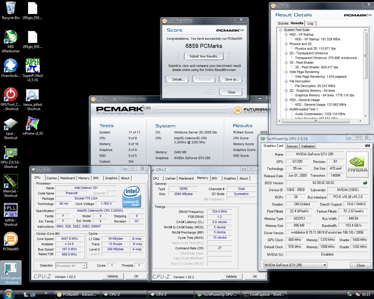This screenshot has height=299, width=374.
Task: Collapse File Decryption tree node
Action: point(286,81)
